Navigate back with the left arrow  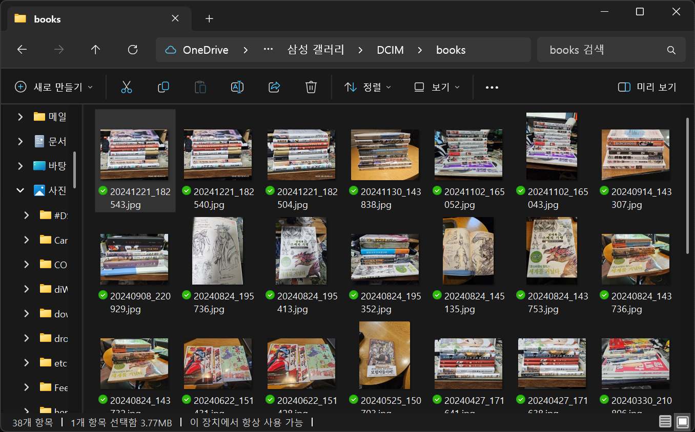(x=22, y=50)
